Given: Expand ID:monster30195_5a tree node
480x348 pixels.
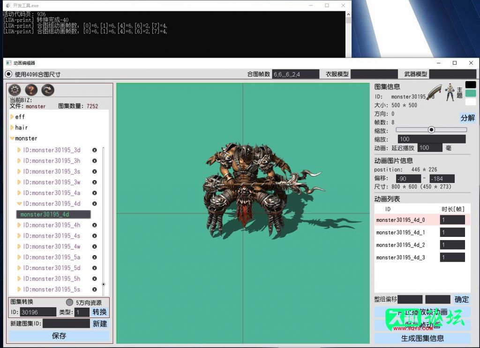Looking at the screenshot, I should (x=19, y=257).
